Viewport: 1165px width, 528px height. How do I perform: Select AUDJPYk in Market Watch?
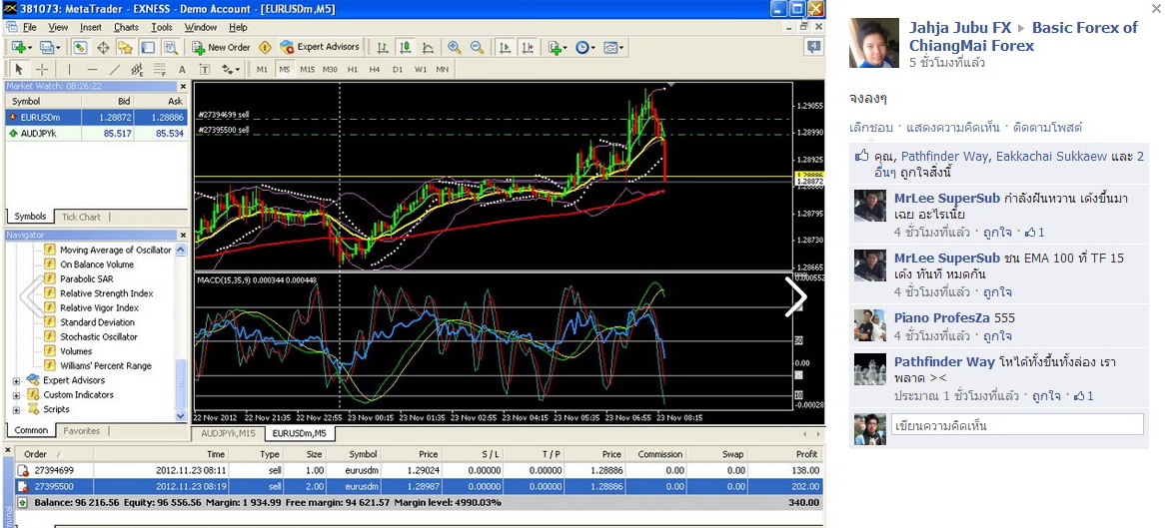[x=96, y=133]
